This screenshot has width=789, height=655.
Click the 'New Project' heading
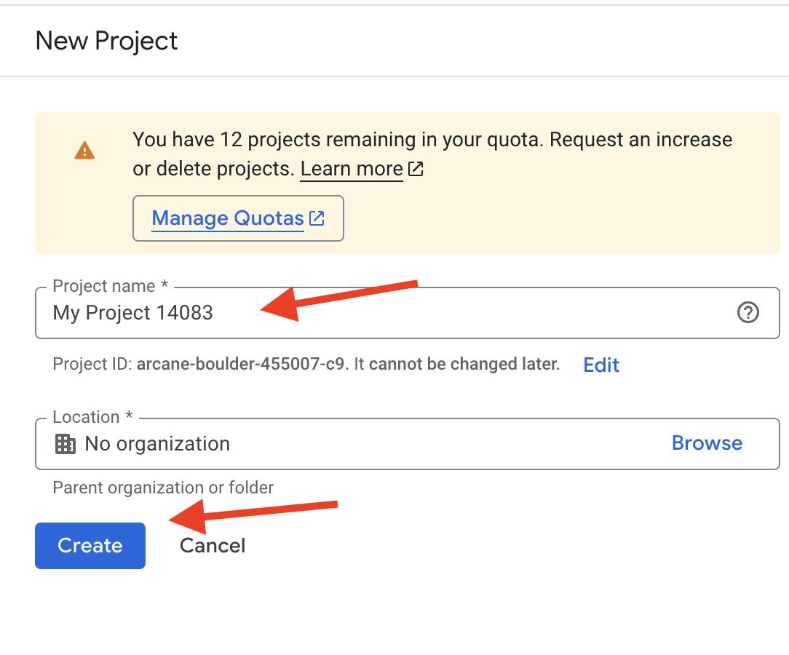click(107, 41)
